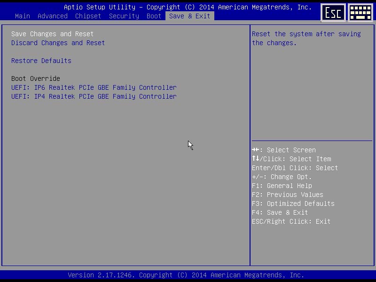
Task: Click the 'ESC/Right Click: Exit' hint
Action: point(291,221)
